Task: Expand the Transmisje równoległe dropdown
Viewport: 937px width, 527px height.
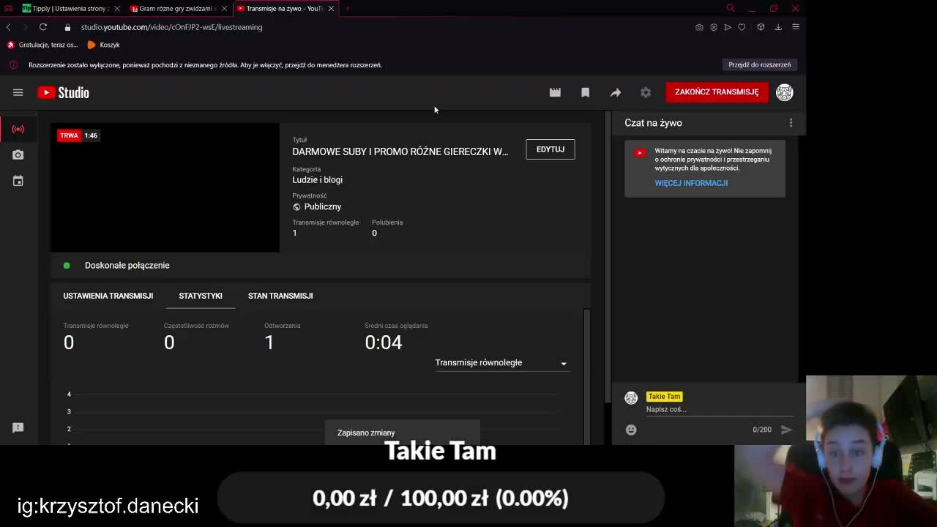Action: (501, 363)
